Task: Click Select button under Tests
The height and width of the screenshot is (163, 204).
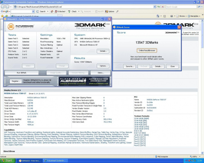Action: pyautogui.click(x=28, y=66)
